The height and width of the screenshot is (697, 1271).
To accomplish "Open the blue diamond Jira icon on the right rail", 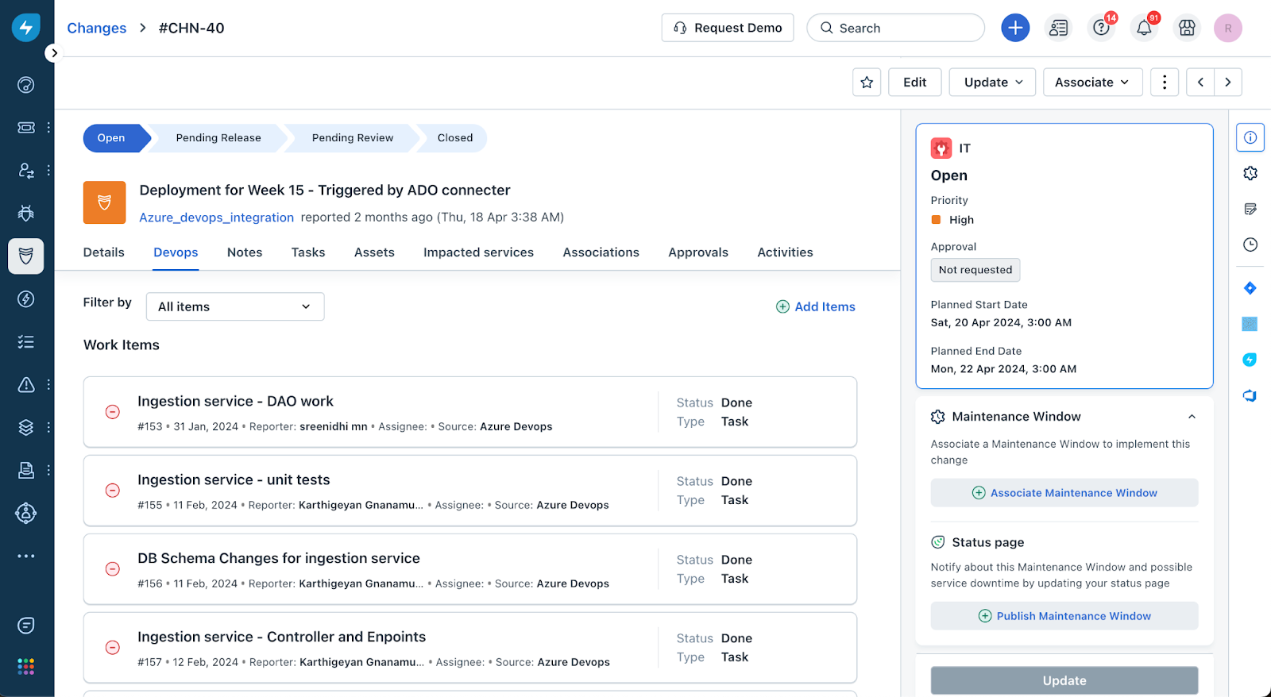I will click(x=1250, y=288).
